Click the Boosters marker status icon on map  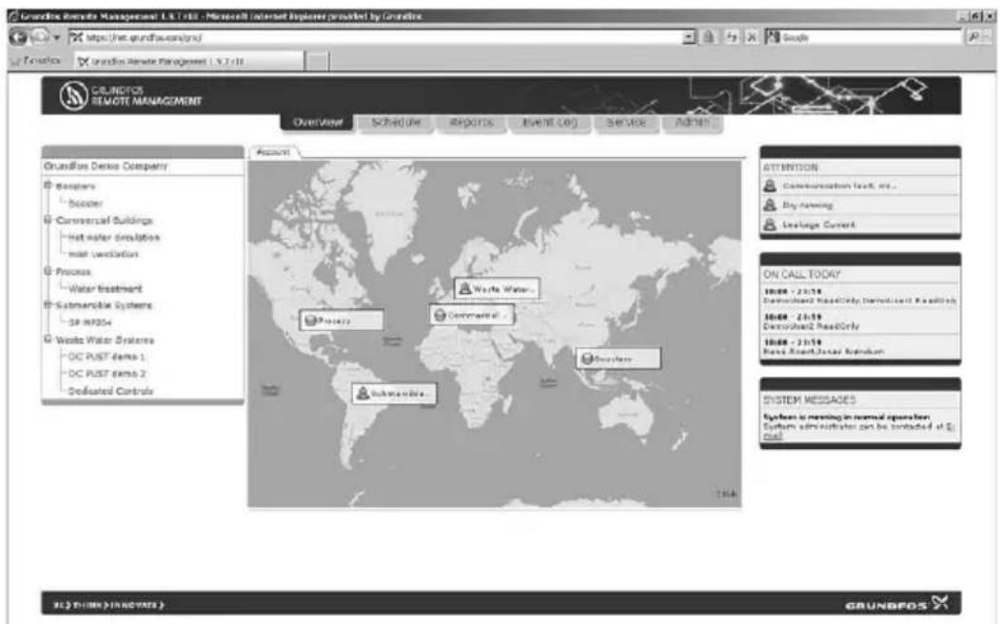click(587, 359)
